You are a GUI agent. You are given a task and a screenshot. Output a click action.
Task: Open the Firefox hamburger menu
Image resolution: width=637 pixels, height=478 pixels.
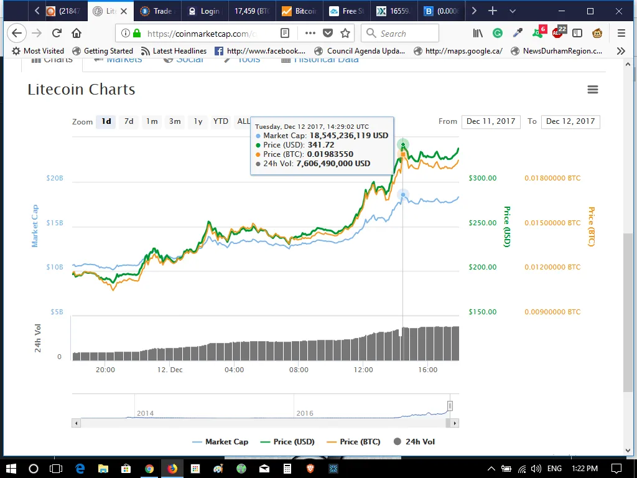tap(621, 34)
